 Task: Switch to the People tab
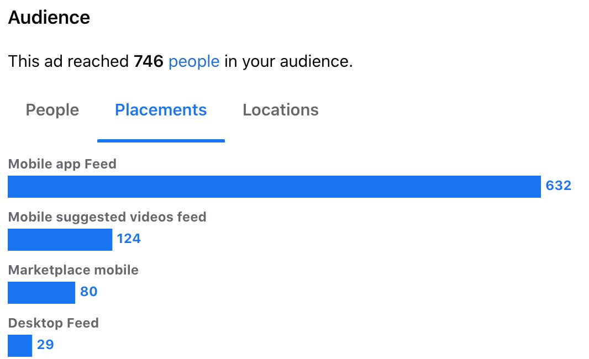(x=52, y=110)
